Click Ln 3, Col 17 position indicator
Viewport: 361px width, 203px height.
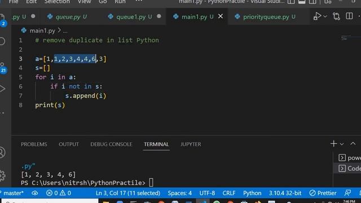coord(128,193)
